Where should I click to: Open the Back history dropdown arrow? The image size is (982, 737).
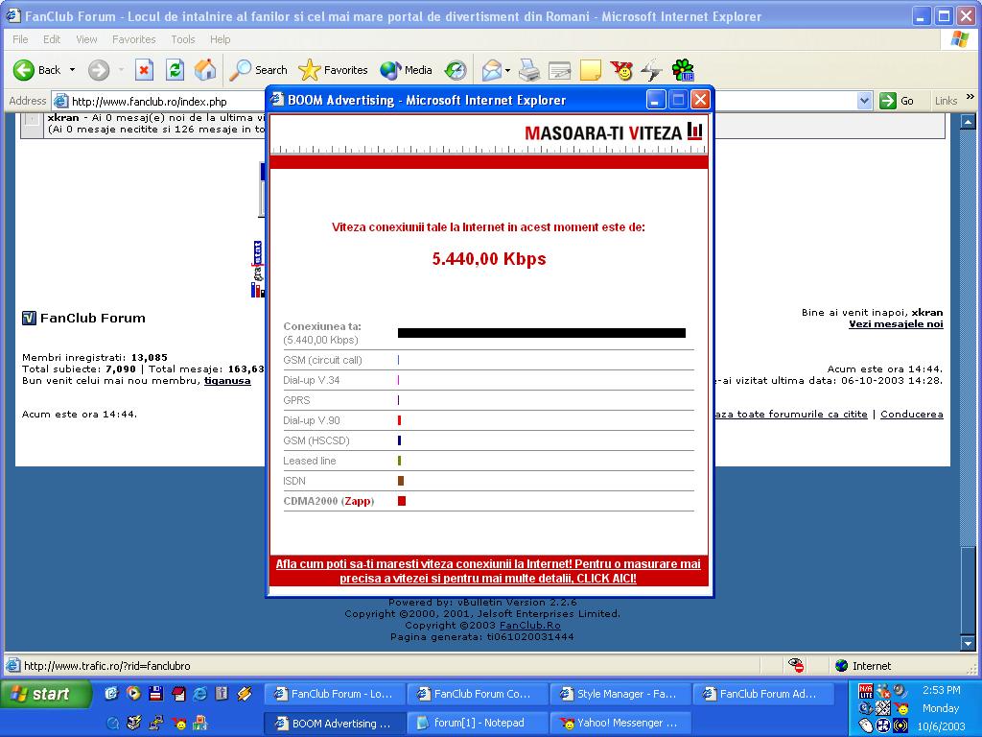click(72, 70)
